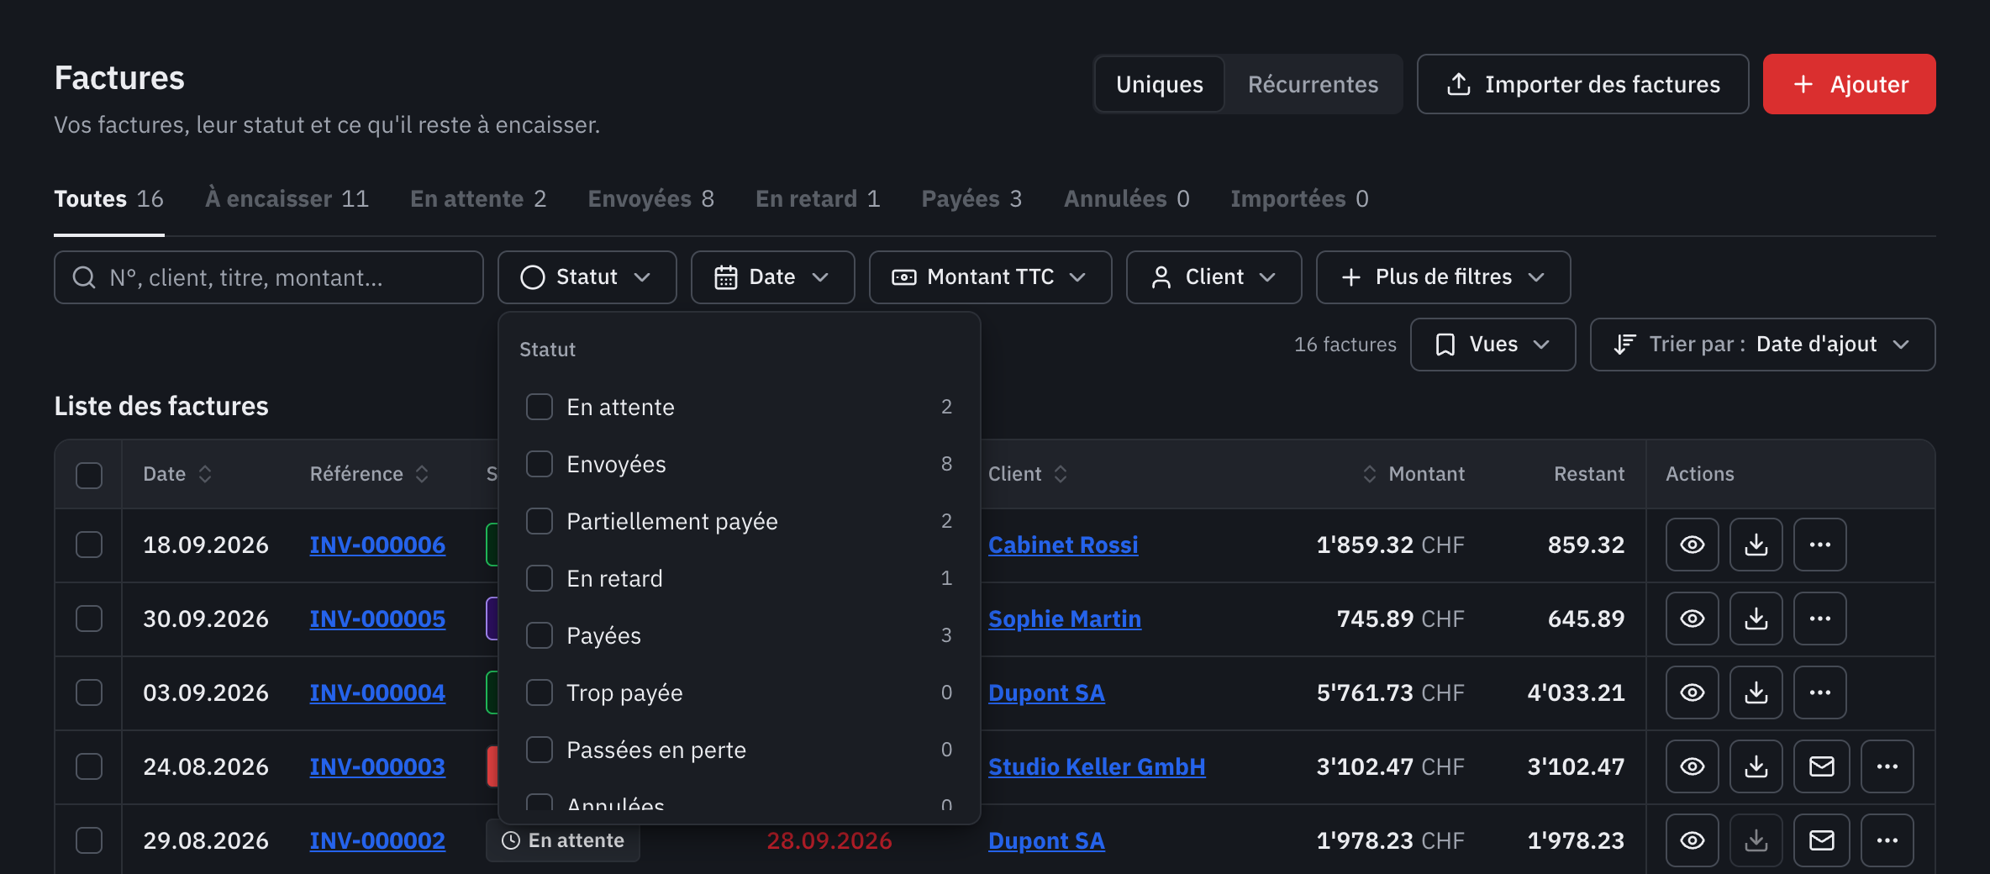Change sorting via Trier par dropdown
Viewport: 1990px width, 874px height.
point(1762,345)
